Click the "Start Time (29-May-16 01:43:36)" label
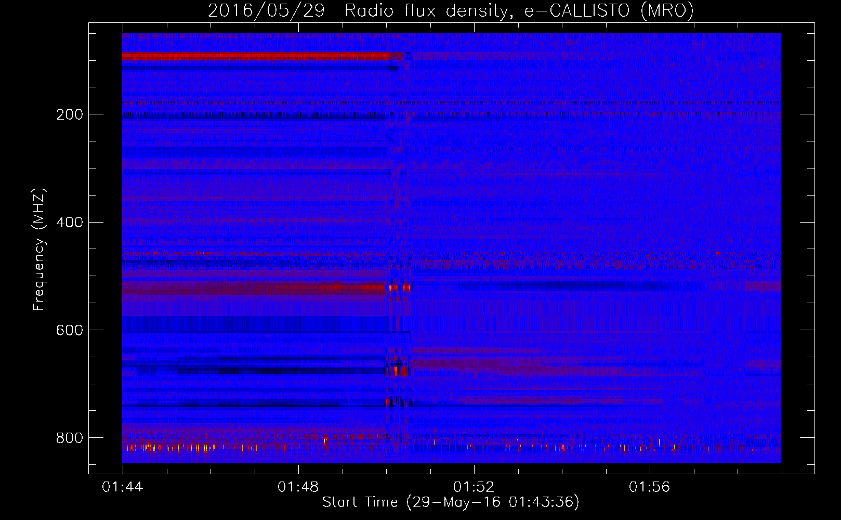Viewport: 841px width, 520px height. pyautogui.click(x=451, y=502)
